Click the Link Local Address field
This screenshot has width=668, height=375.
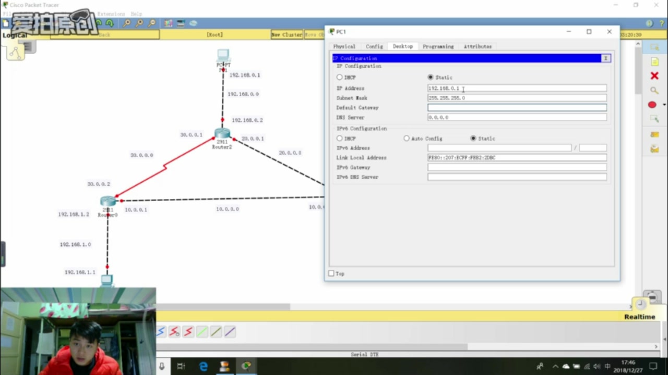click(517, 157)
